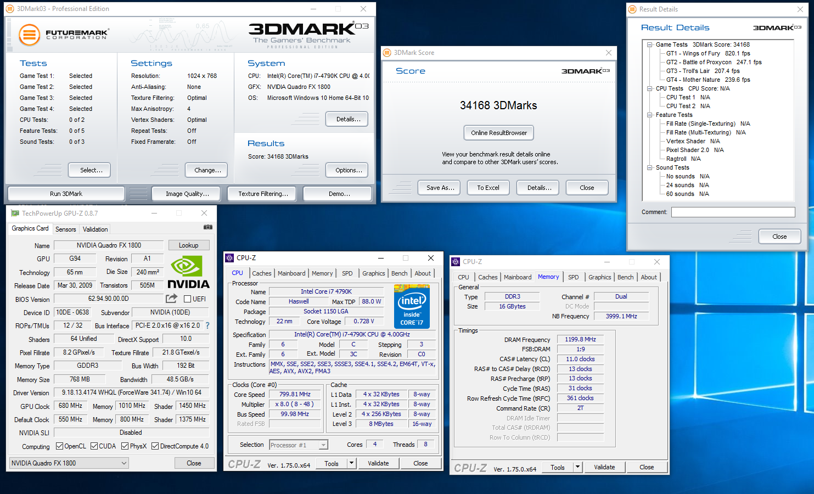Open the Bench tab in the CPU-Z CPU window
The image size is (814, 494).
coord(400,273)
